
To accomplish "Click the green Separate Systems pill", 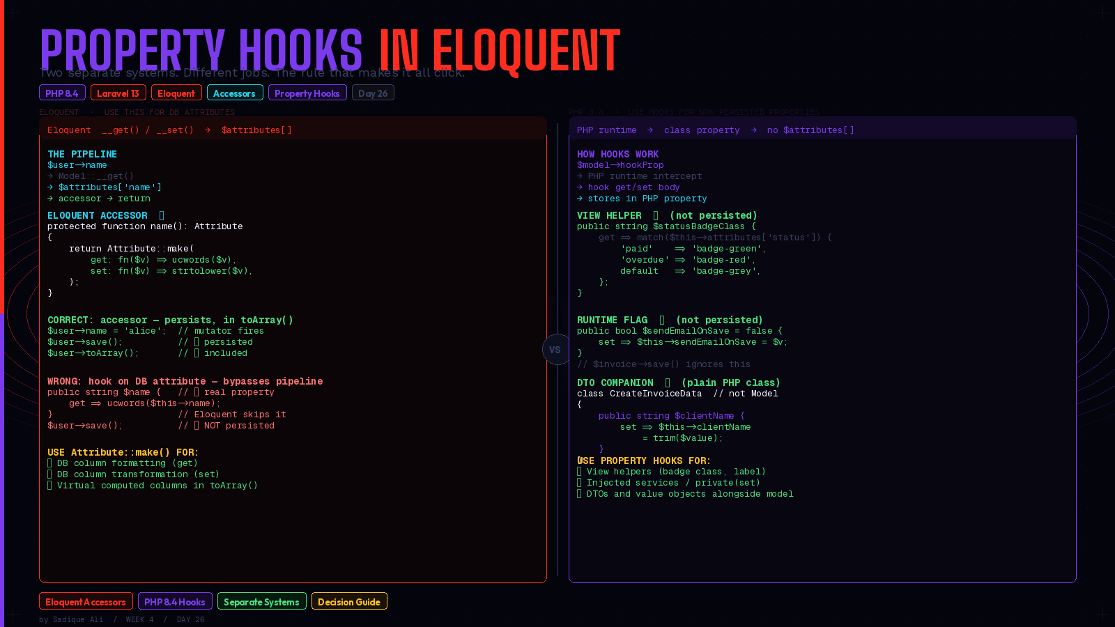I will [x=261, y=601].
